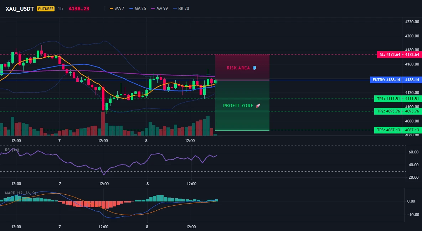Open the 1h timeframe selector

point(60,9)
